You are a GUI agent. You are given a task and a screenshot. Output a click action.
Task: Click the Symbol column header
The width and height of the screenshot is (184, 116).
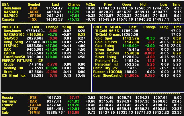[x=34, y=5]
